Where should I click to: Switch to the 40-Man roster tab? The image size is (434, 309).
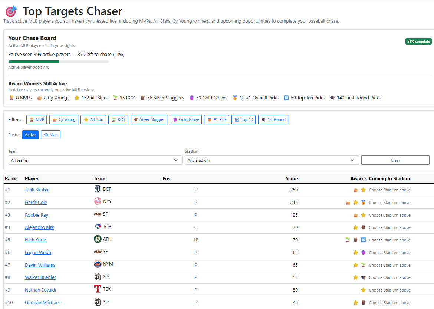point(51,135)
